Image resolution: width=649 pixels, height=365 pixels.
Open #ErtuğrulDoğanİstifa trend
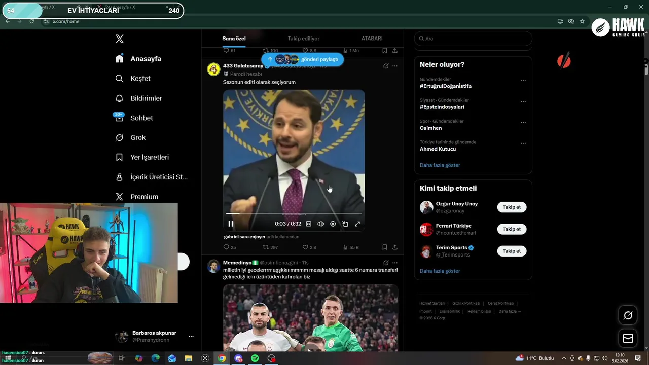click(446, 86)
